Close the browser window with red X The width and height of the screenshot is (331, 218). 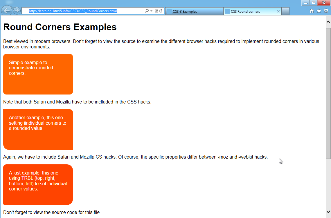324,3
